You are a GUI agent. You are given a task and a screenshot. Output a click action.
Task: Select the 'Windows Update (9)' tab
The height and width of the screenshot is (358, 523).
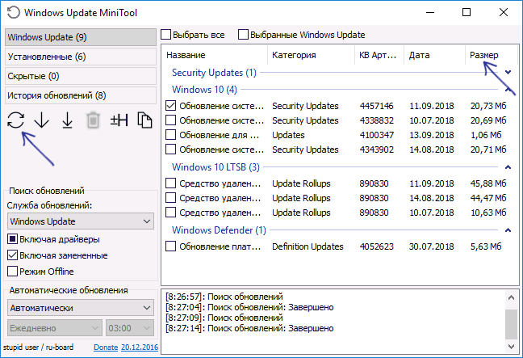tap(81, 37)
